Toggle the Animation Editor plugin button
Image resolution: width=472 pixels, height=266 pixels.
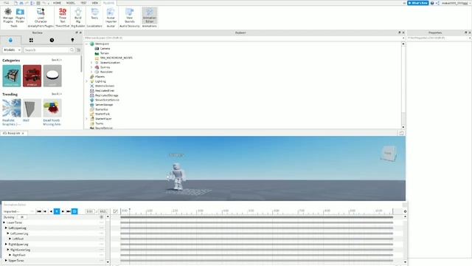pos(149,16)
